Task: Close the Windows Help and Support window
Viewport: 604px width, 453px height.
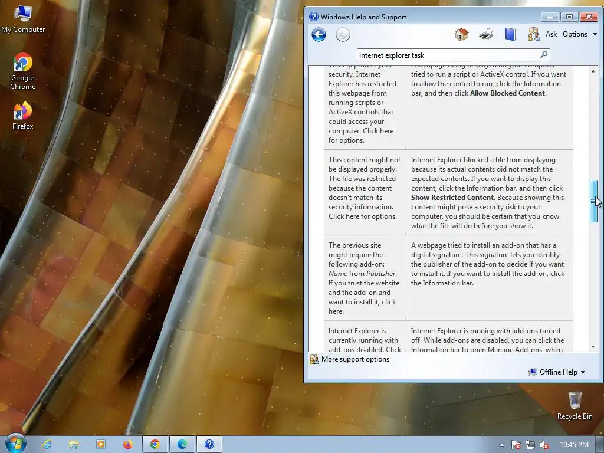Action: (589, 17)
